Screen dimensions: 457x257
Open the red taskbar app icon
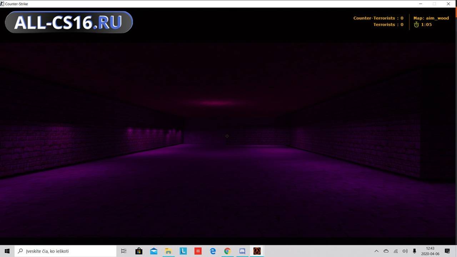coord(198,251)
